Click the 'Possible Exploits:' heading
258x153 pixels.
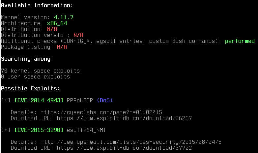(x=31, y=89)
